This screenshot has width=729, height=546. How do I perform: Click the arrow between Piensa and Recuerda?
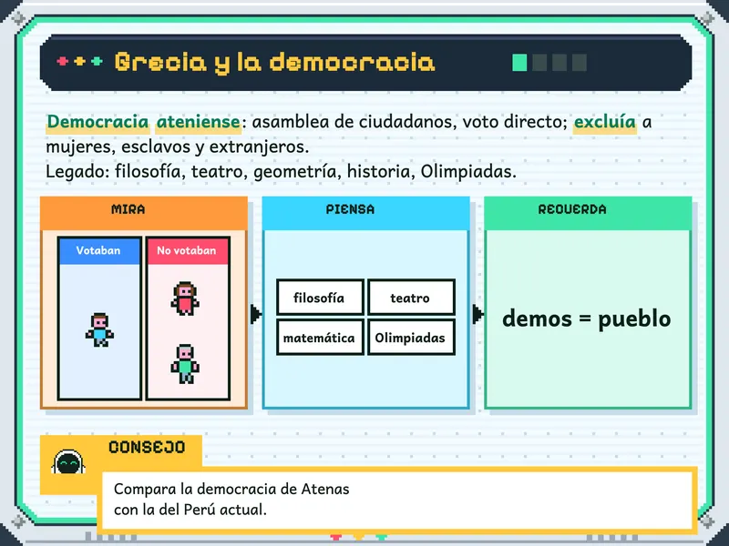477,314
